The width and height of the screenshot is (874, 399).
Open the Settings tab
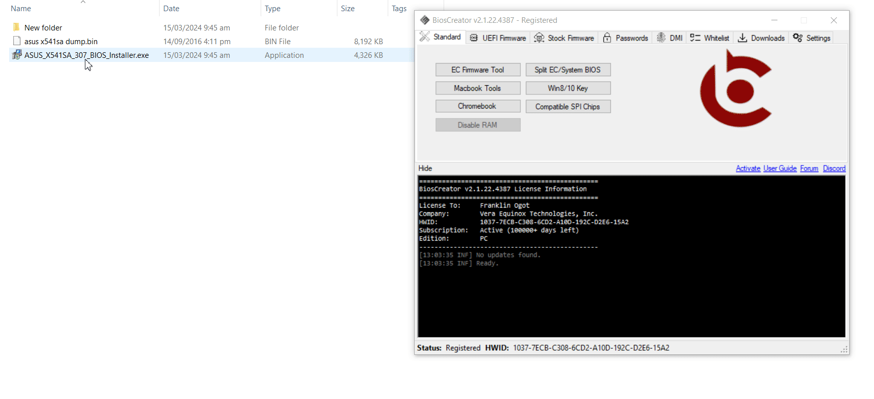point(811,38)
